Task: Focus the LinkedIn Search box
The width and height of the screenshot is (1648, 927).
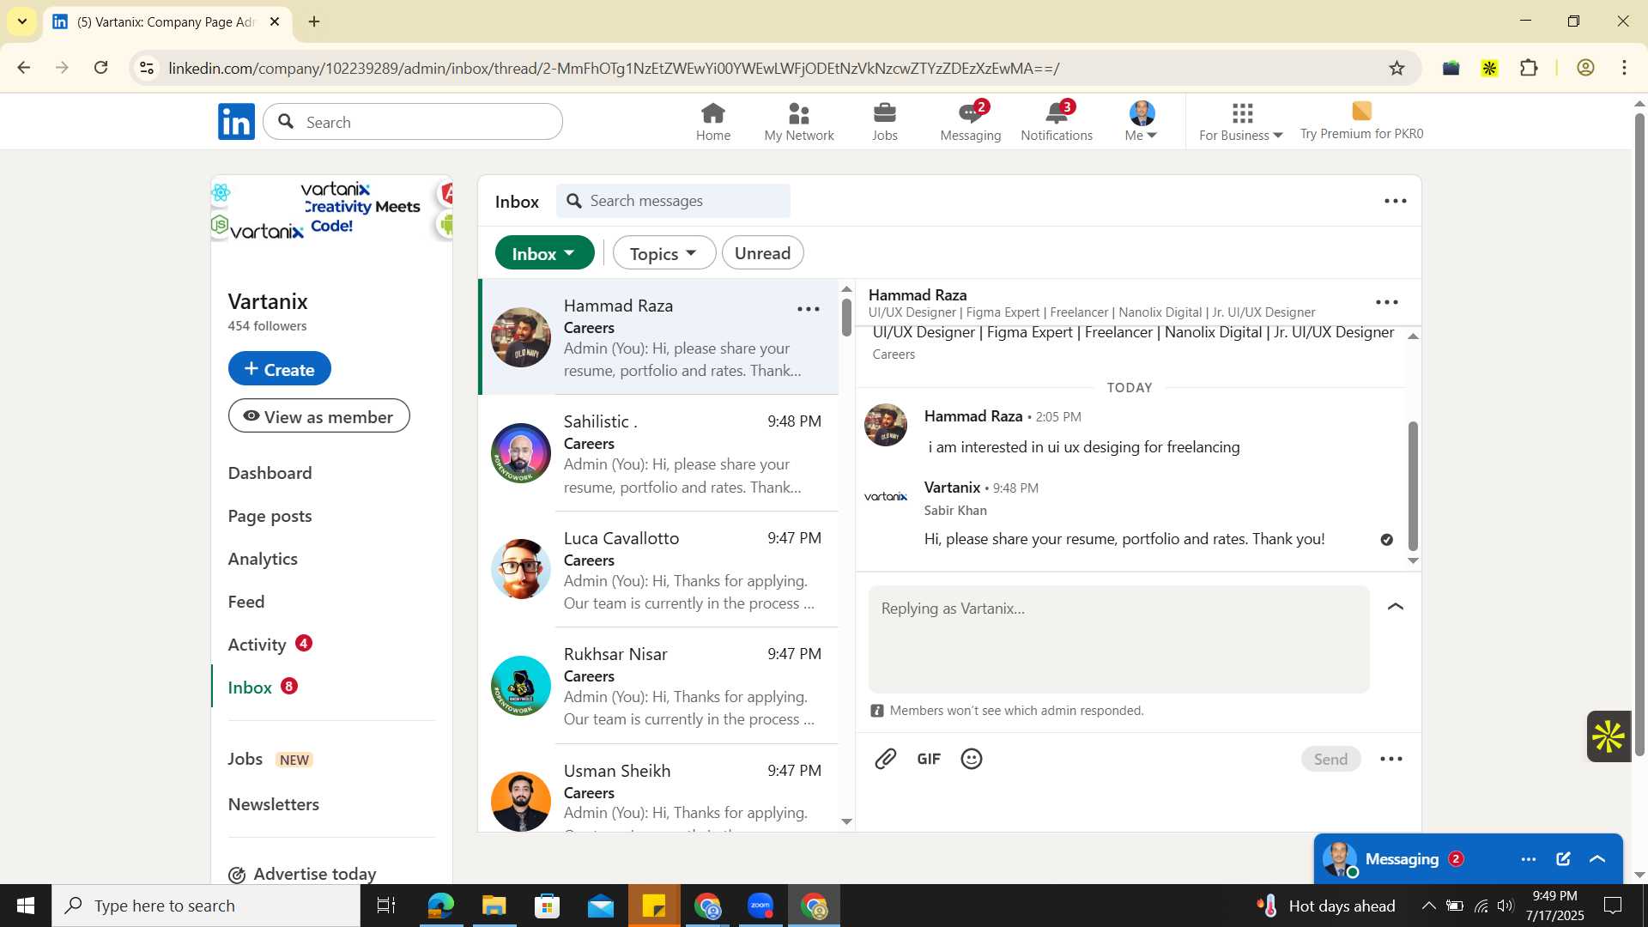Action: (x=413, y=122)
